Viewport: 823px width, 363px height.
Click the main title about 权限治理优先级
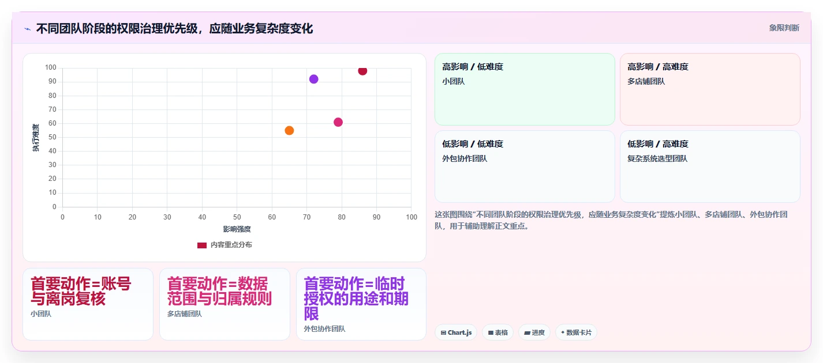[x=174, y=28]
